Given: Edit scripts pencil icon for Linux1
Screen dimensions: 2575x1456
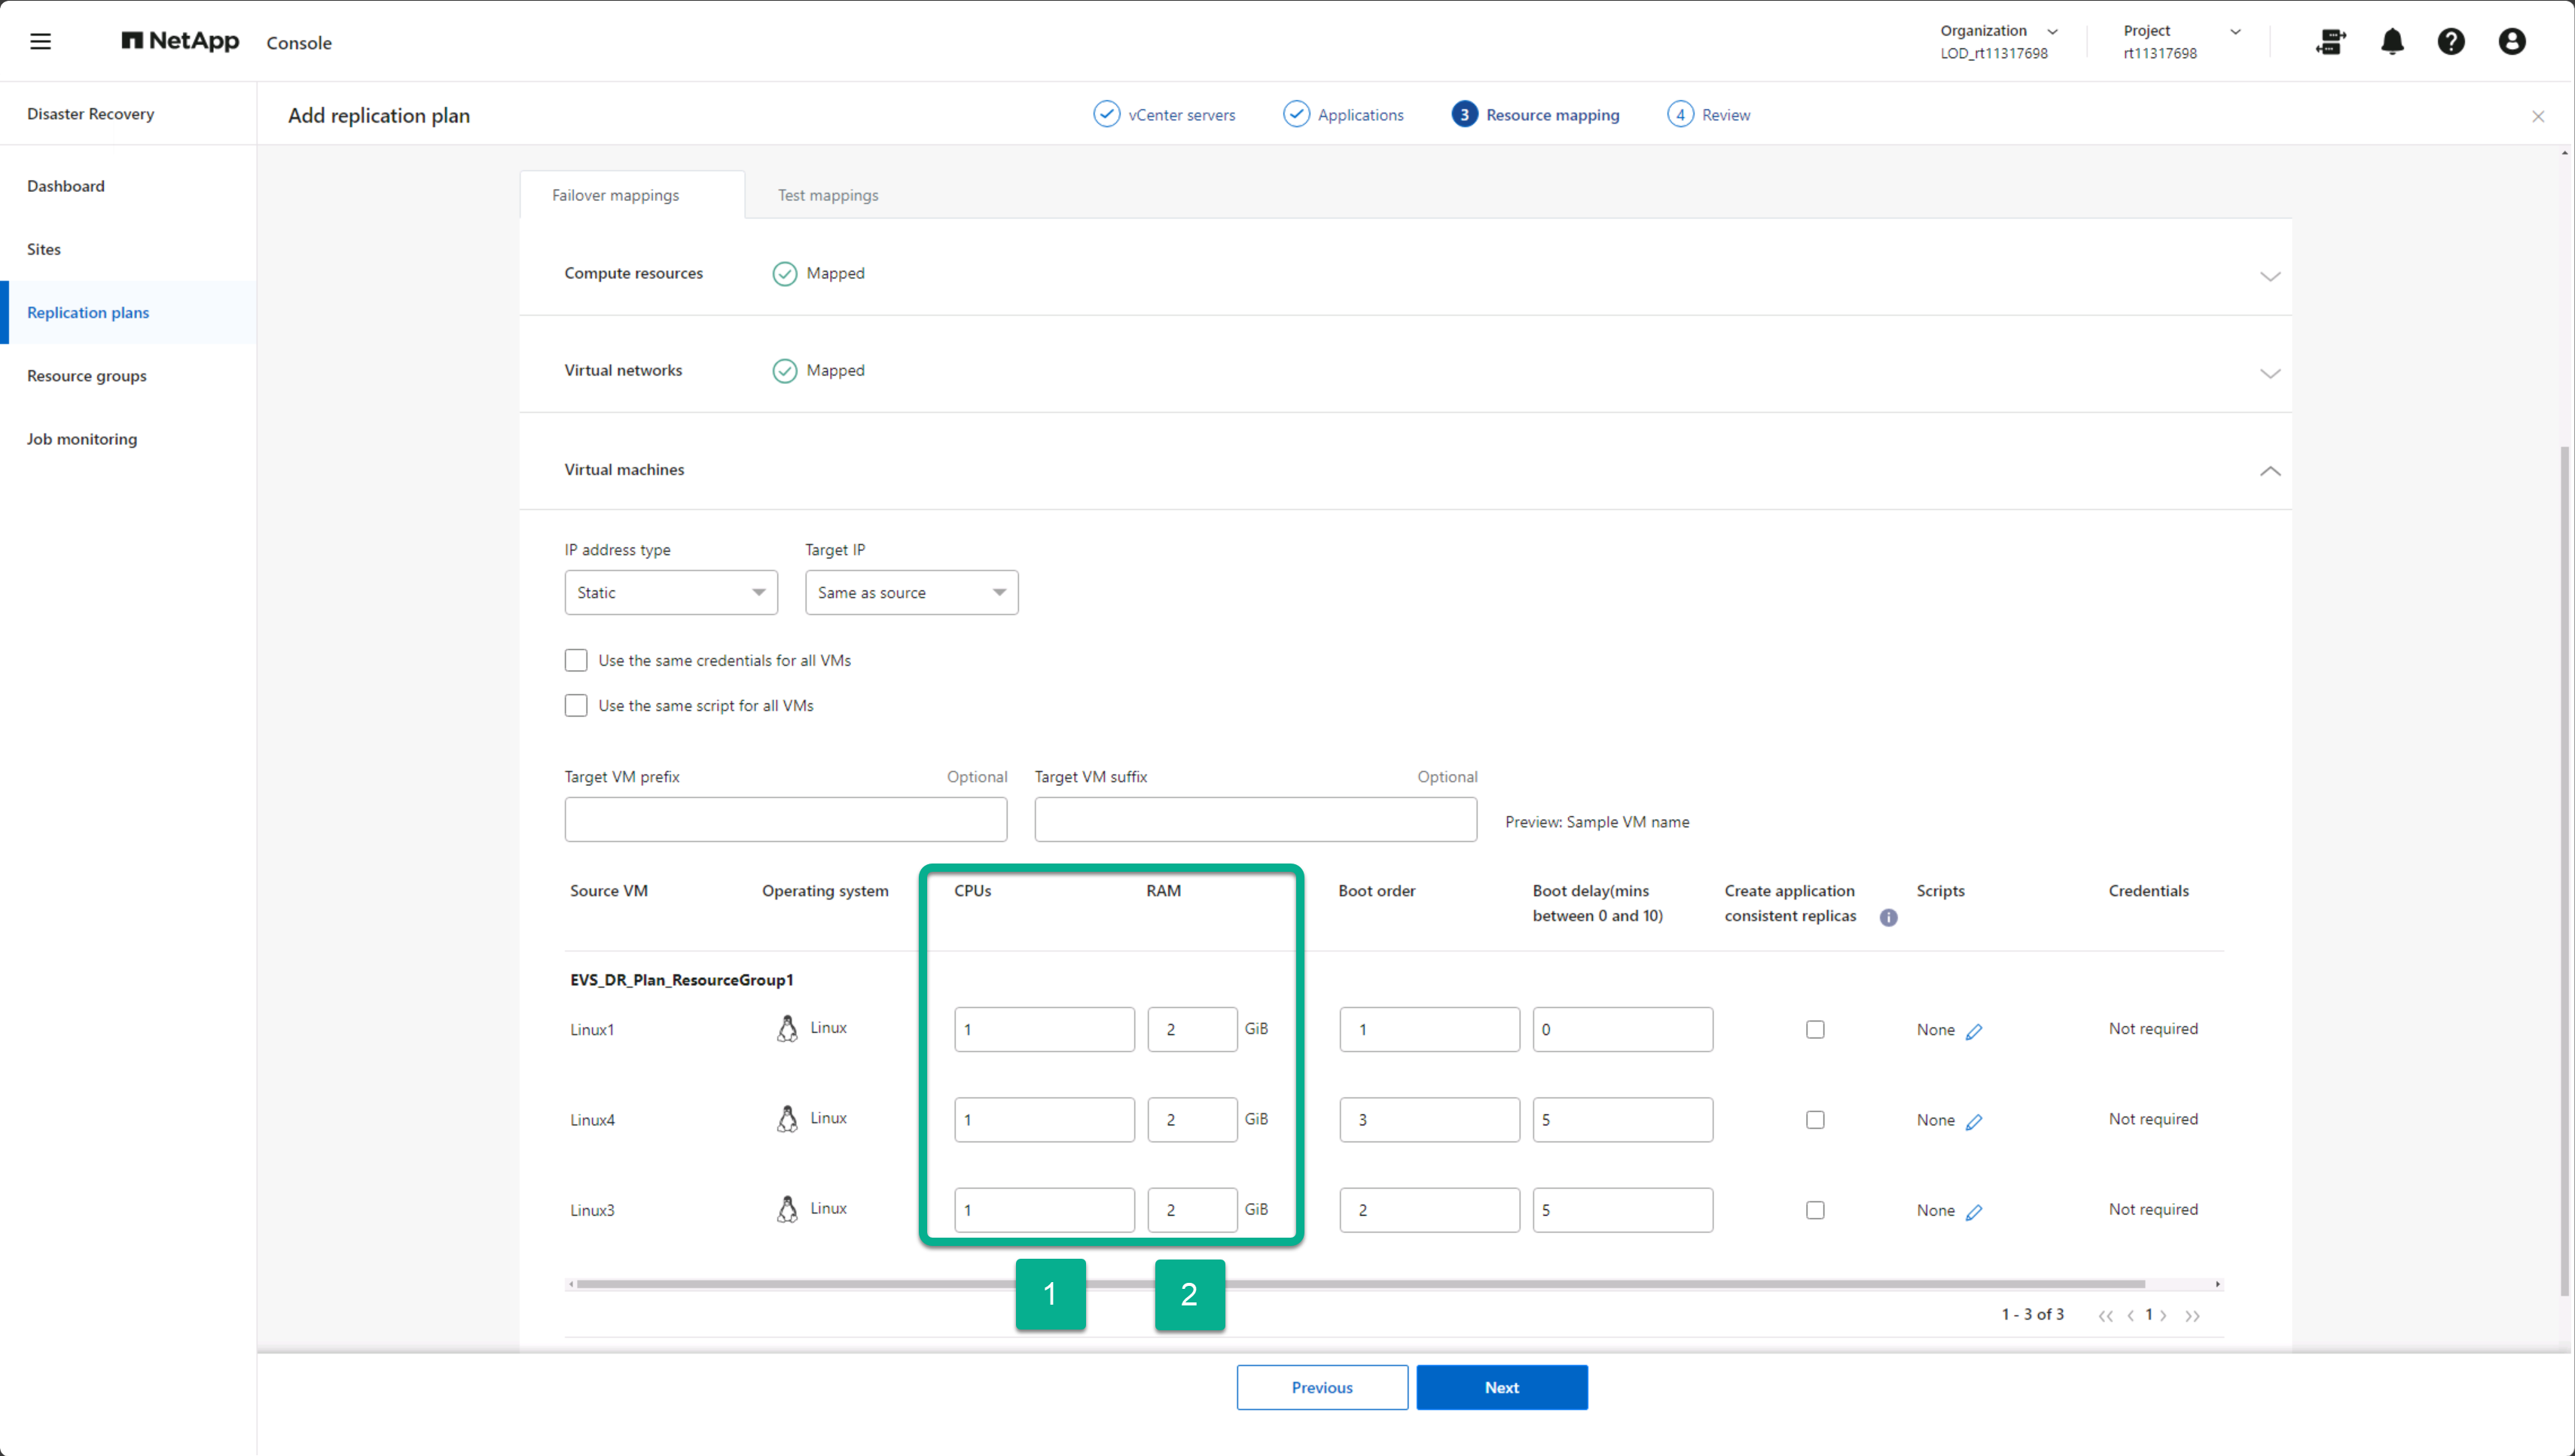Looking at the screenshot, I should pyautogui.click(x=1974, y=1031).
